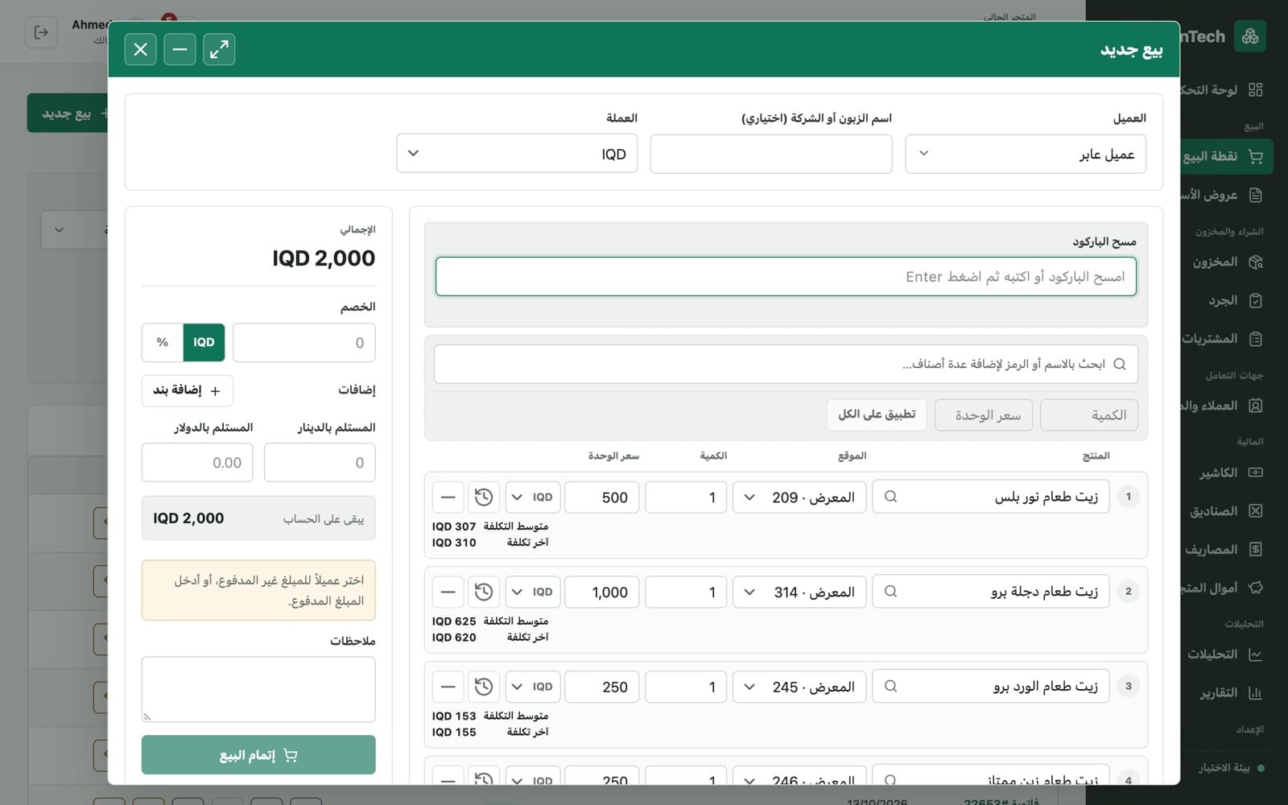
Task: Remove row 2 زيت طعام دجلة برو
Action: click(x=448, y=592)
